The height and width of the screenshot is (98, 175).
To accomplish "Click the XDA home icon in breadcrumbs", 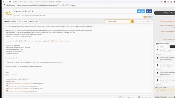I will 4,5.
